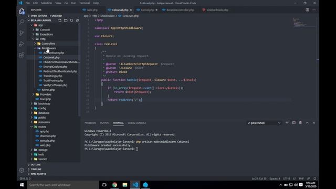Open EncryptCookies.php in file tree
Image resolution: width=336 pixels, height=189 pixels.
55,67
